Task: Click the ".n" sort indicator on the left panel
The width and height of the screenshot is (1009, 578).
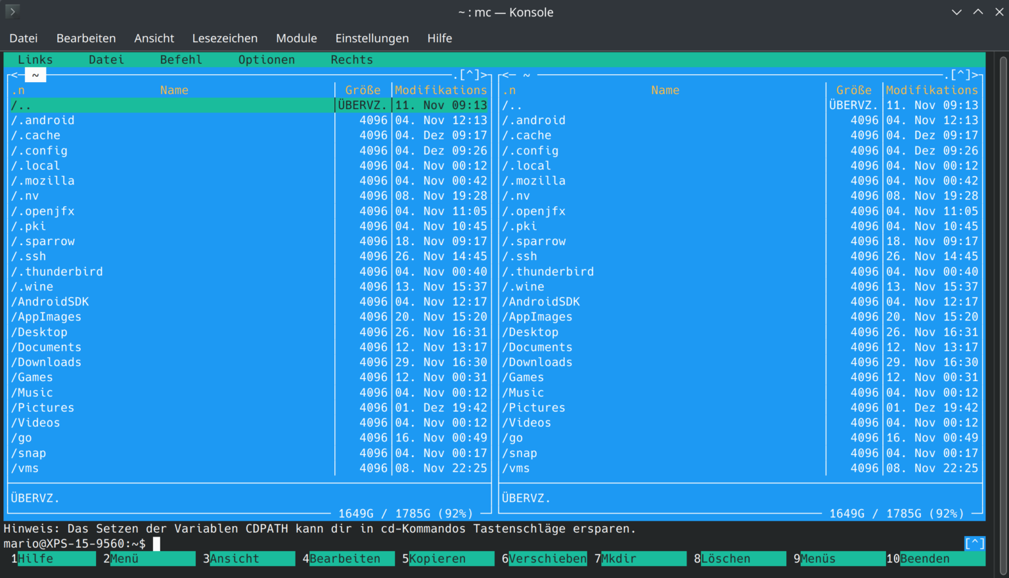Action: (18, 90)
